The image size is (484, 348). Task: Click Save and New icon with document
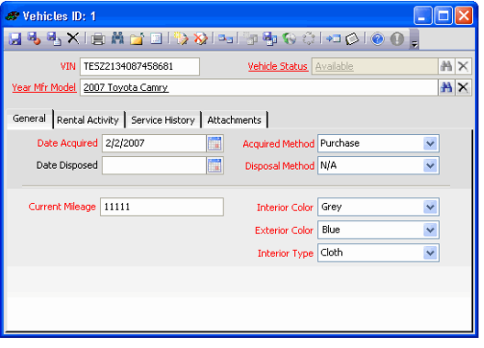[54, 39]
